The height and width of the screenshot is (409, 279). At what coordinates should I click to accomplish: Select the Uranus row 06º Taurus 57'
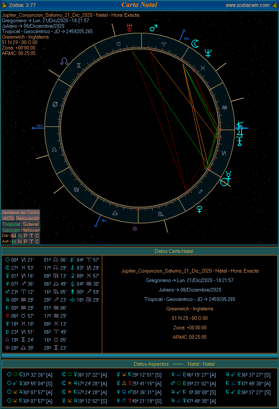[x=20, y=316]
